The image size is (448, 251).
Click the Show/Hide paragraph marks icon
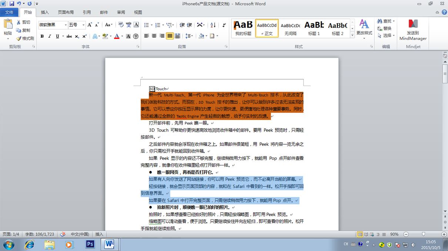point(224,25)
